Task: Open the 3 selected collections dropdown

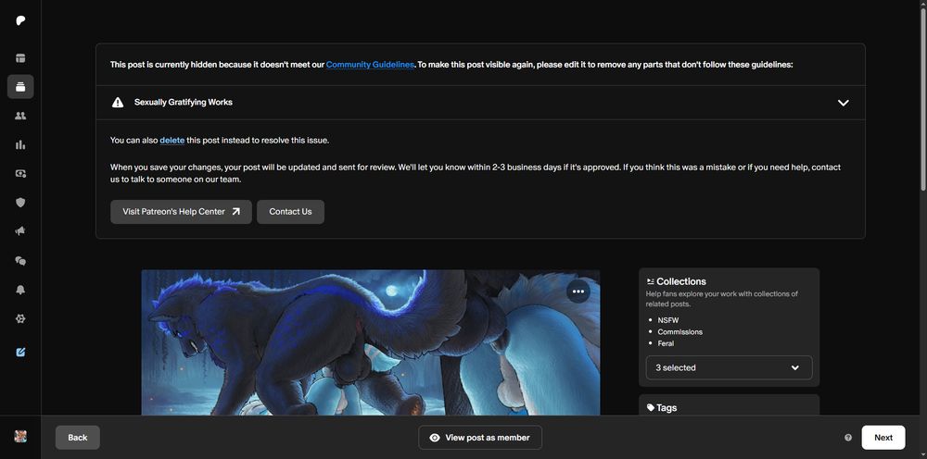Action: pos(729,367)
